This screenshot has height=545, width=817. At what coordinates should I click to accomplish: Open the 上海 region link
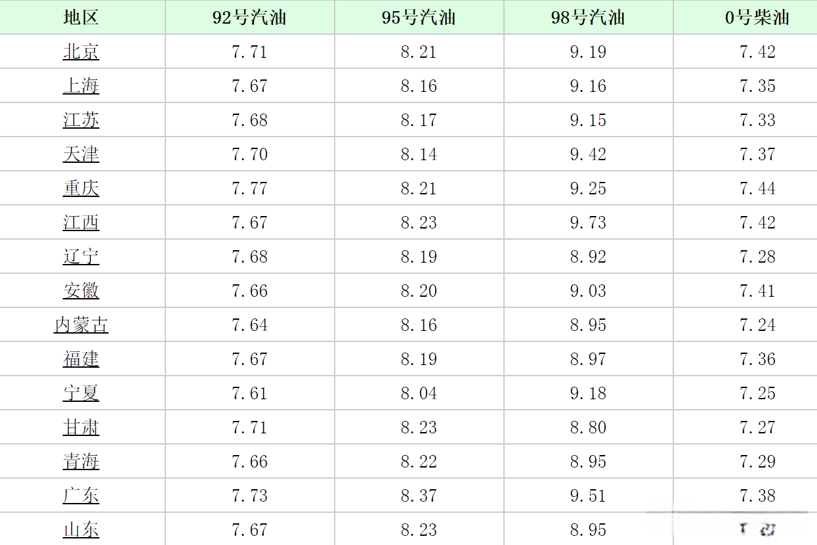(x=81, y=86)
